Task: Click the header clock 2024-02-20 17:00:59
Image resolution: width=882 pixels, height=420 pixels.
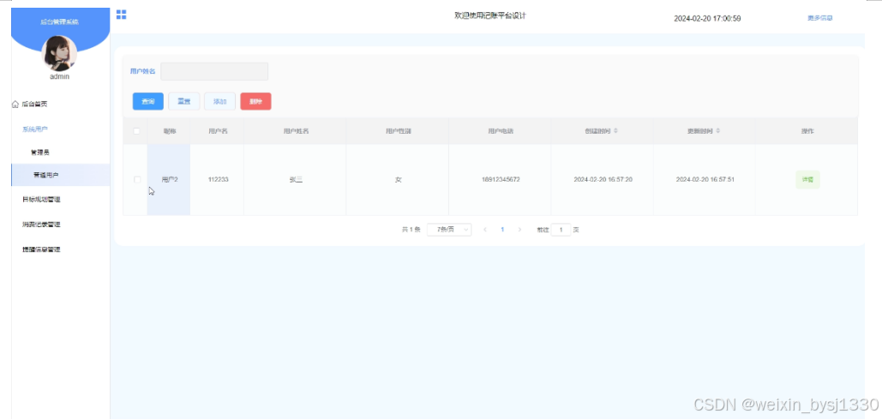Action: point(707,19)
